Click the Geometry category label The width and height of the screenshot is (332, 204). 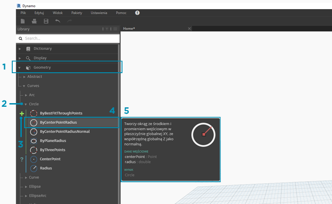[x=42, y=67]
